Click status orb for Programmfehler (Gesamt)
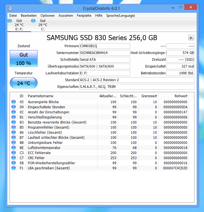The width and height of the screenshot is (204, 212). tap(14, 127)
